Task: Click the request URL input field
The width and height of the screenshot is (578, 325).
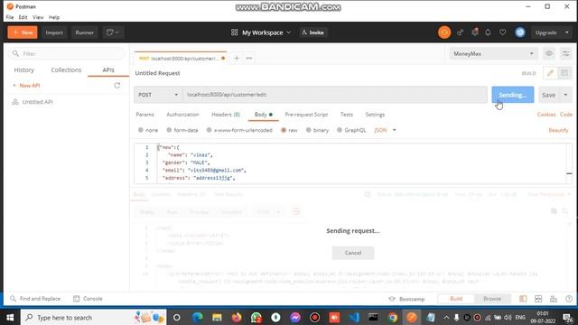Action: (335, 95)
